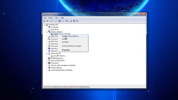The image size is (178, 100).
Task: Disable device toolbar icon
Action: 77,21
